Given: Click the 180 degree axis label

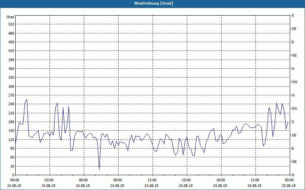Looking at the screenshot, I should [x=12, y=122].
